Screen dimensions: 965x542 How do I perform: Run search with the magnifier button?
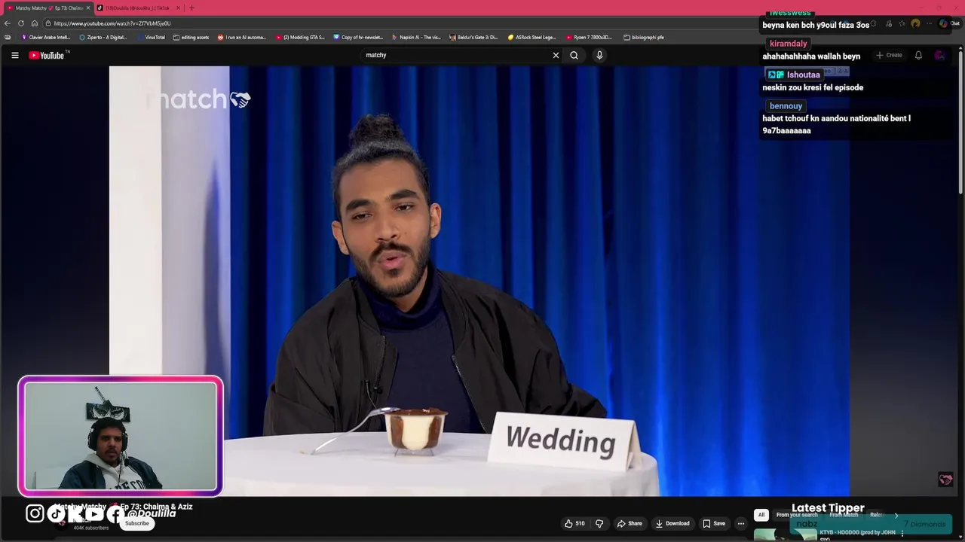pyautogui.click(x=574, y=55)
